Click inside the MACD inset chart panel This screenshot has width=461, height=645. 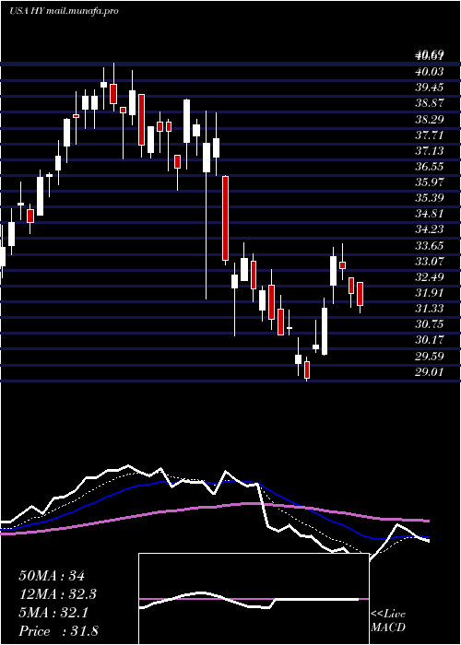(x=254, y=599)
